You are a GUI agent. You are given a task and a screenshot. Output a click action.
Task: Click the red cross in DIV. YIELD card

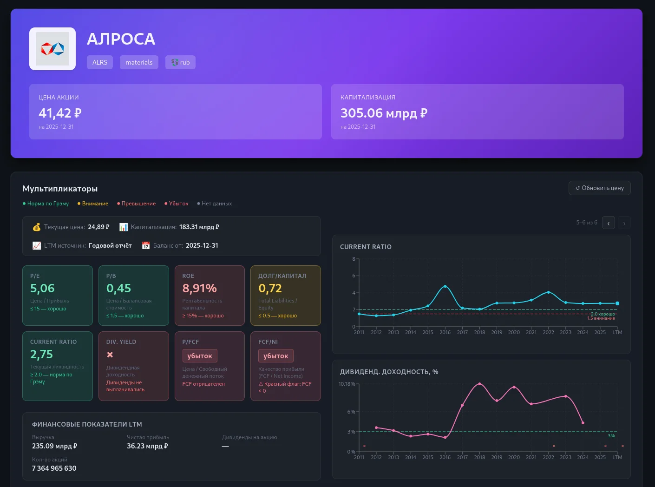point(110,355)
